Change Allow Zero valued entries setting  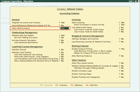[122, 63]
